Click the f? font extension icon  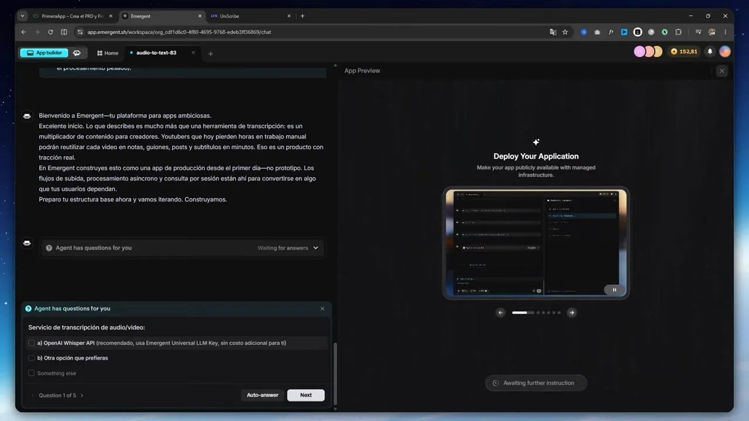click(x=611, y=32)
